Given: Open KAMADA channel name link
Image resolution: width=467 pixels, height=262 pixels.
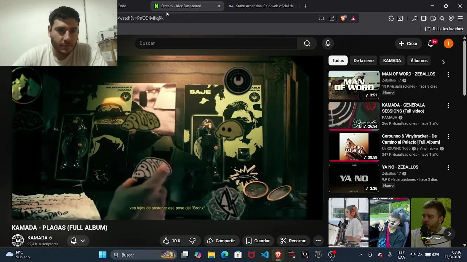Looking at the screenshot, I should point(38,238).
